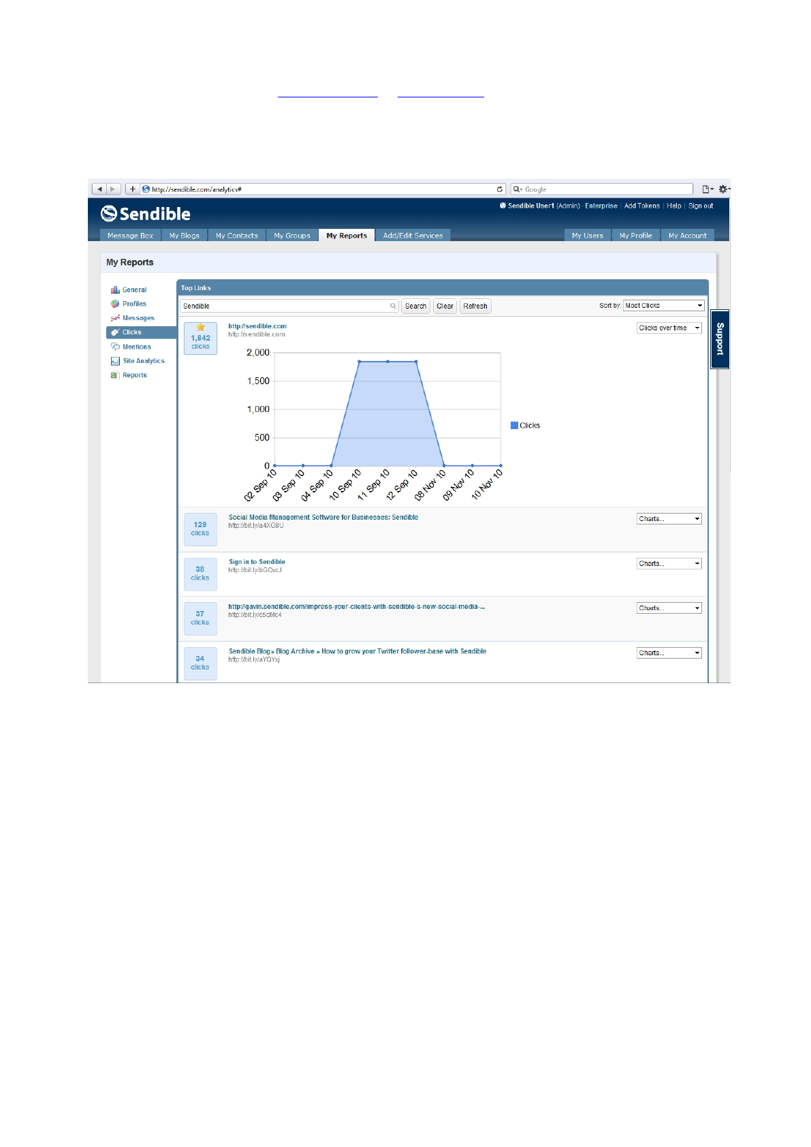Select the My Reports tab

coord(347,236)
